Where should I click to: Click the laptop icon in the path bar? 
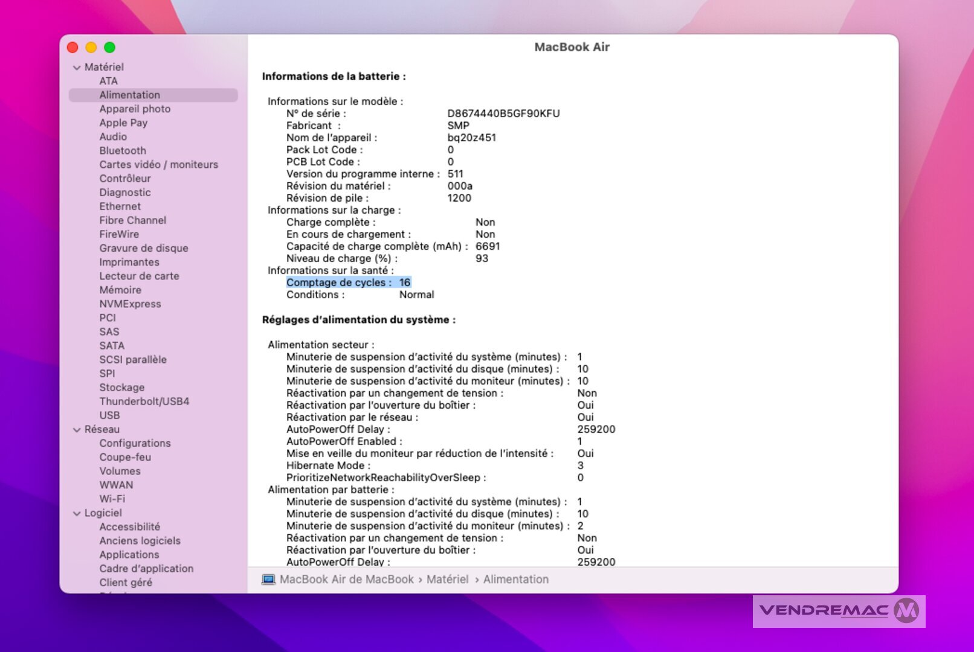point(268,580)
